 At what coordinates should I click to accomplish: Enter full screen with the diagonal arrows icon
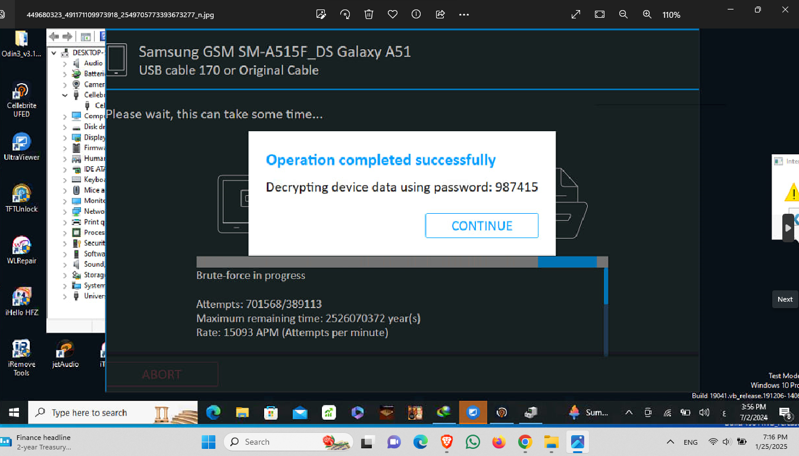[576, 14]
